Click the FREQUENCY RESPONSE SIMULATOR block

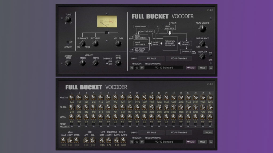[170, 43]
